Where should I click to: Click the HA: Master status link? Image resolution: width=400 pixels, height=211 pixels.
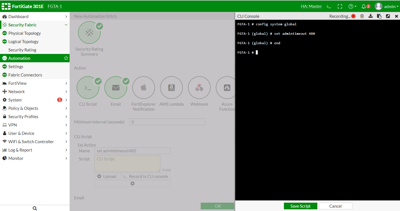coord(311,6)
